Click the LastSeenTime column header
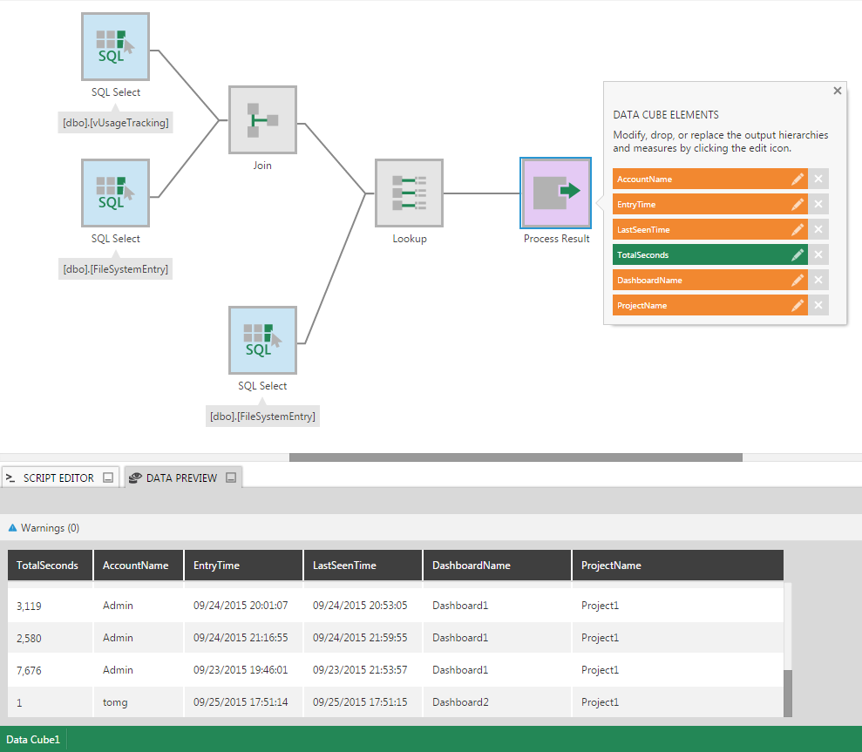Screen dimensions: 862x752 (x=344, y=566)
